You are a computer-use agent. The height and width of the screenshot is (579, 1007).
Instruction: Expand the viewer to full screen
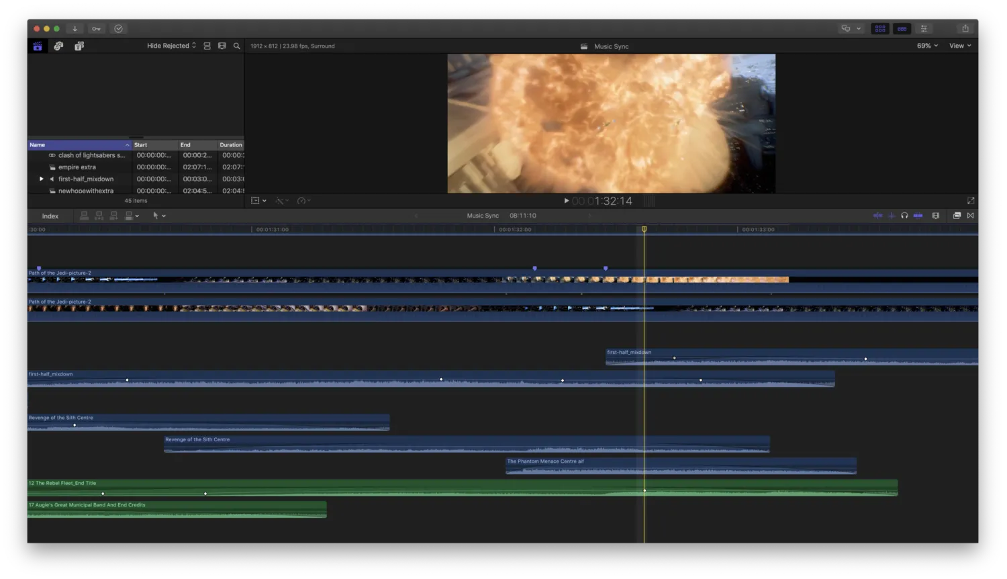pyautogui.click(x=971, y=200)
